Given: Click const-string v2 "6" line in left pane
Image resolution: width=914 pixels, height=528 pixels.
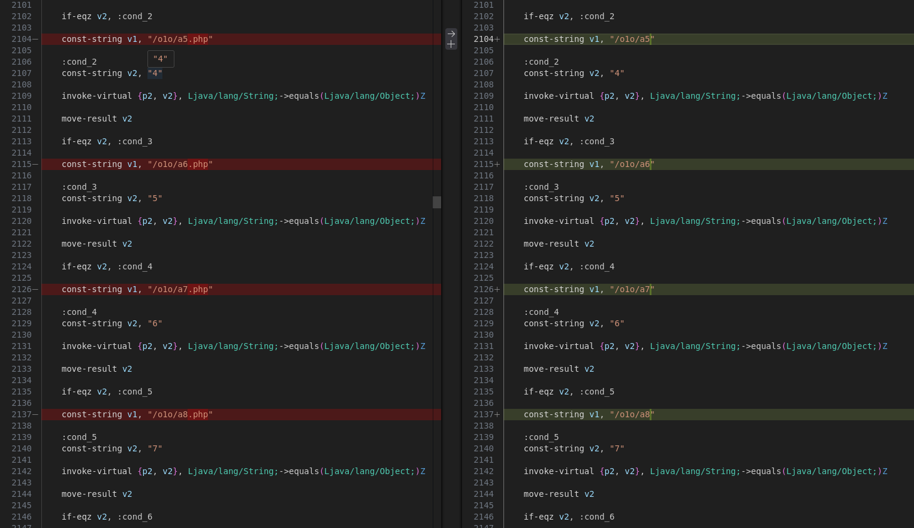Looking at the screenshot, I should click(112, 323).
